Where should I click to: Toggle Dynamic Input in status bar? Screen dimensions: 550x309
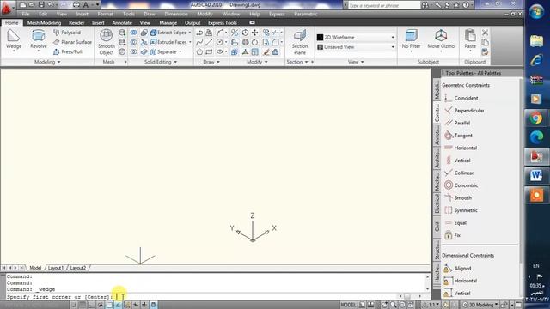pyautogui.click(x=136, y=305)
